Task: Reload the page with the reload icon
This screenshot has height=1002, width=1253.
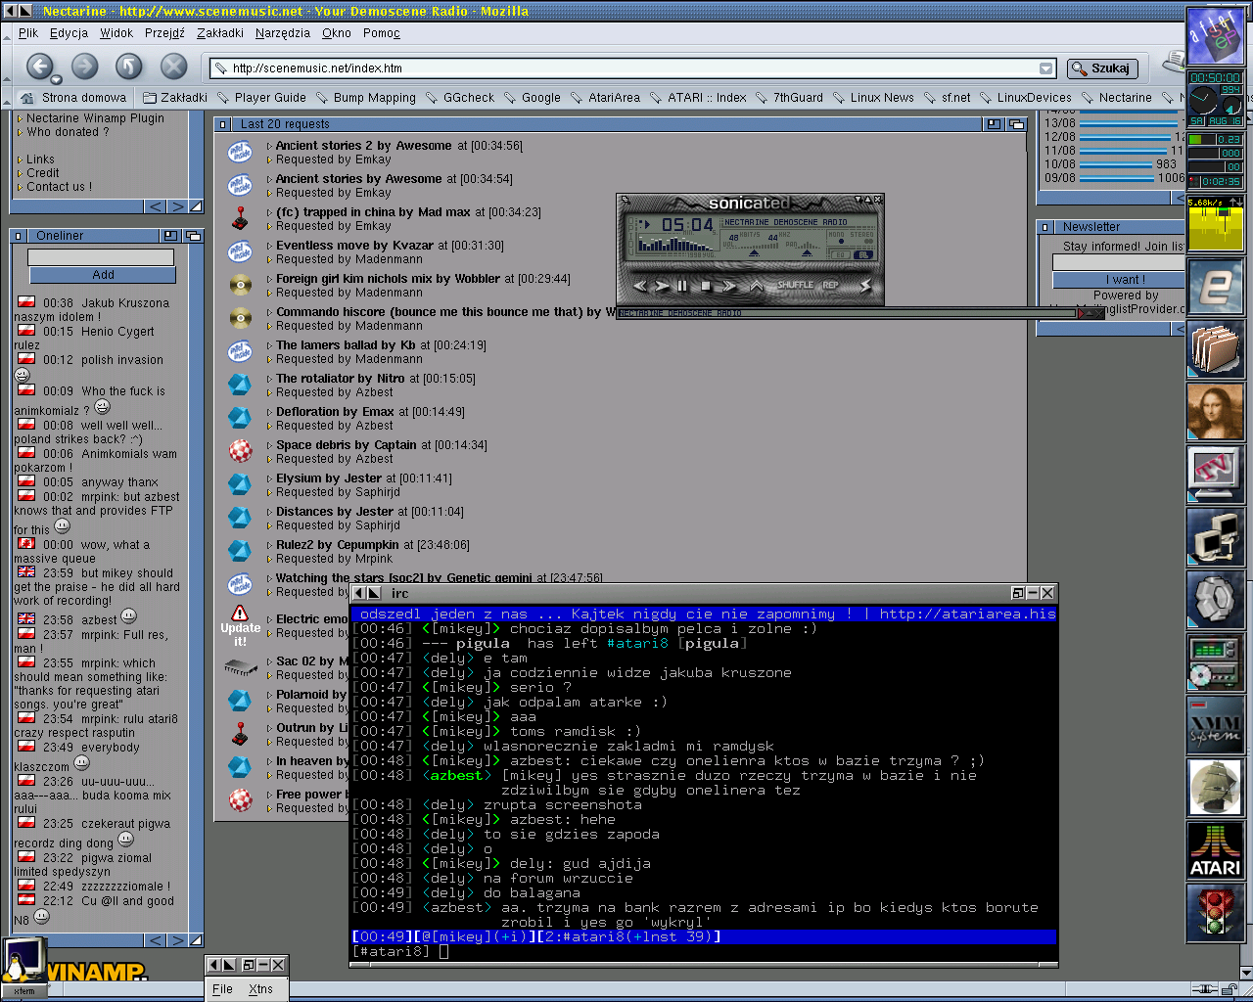Action: click(x=129, y=67)
